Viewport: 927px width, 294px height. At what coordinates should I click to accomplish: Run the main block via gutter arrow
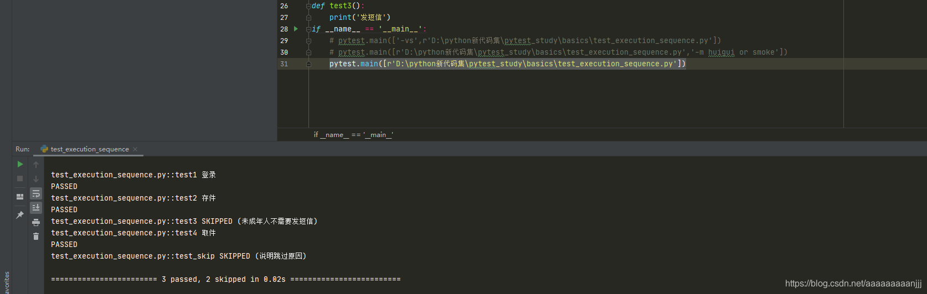pyautogui.click(x=296, y=29)
